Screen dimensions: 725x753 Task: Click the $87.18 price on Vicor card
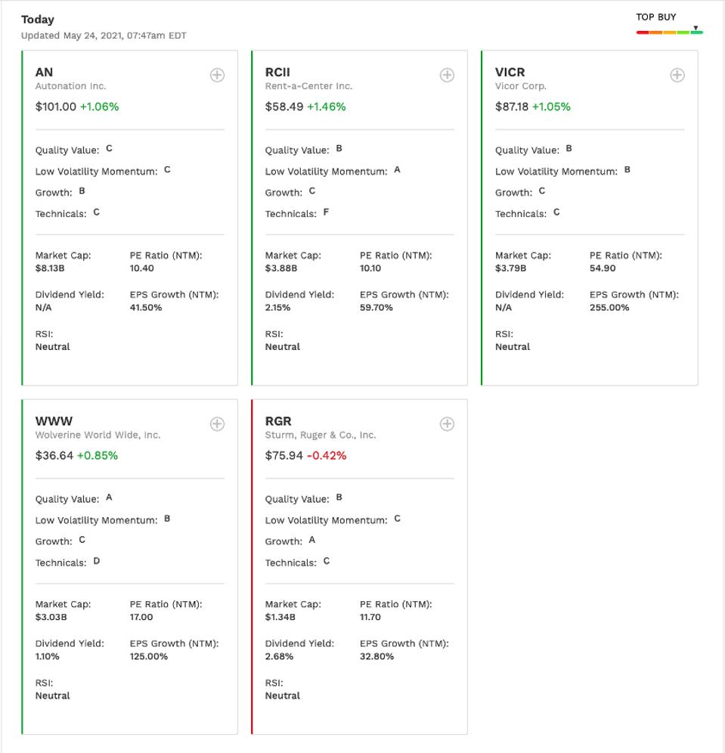512,107
